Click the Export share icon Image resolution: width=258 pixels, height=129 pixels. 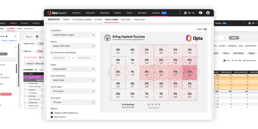(205, 29)
